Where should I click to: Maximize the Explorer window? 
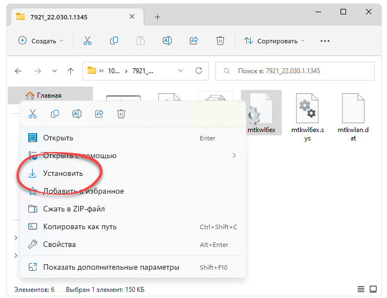343,12
